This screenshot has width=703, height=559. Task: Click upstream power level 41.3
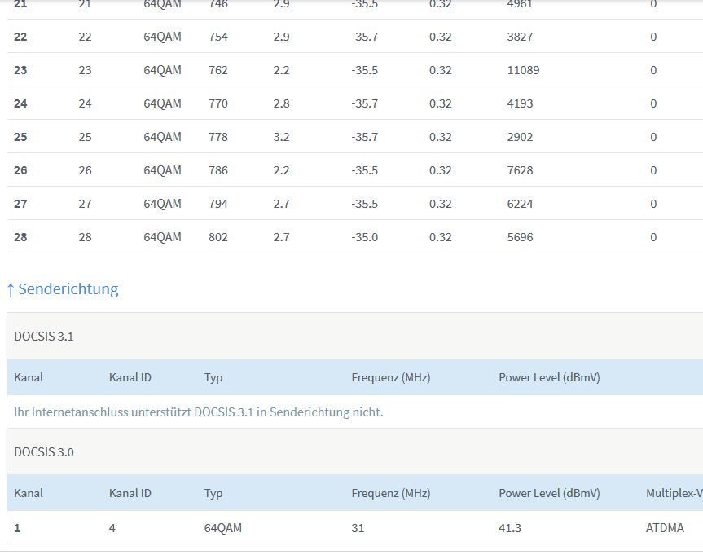tap(510, 528)
